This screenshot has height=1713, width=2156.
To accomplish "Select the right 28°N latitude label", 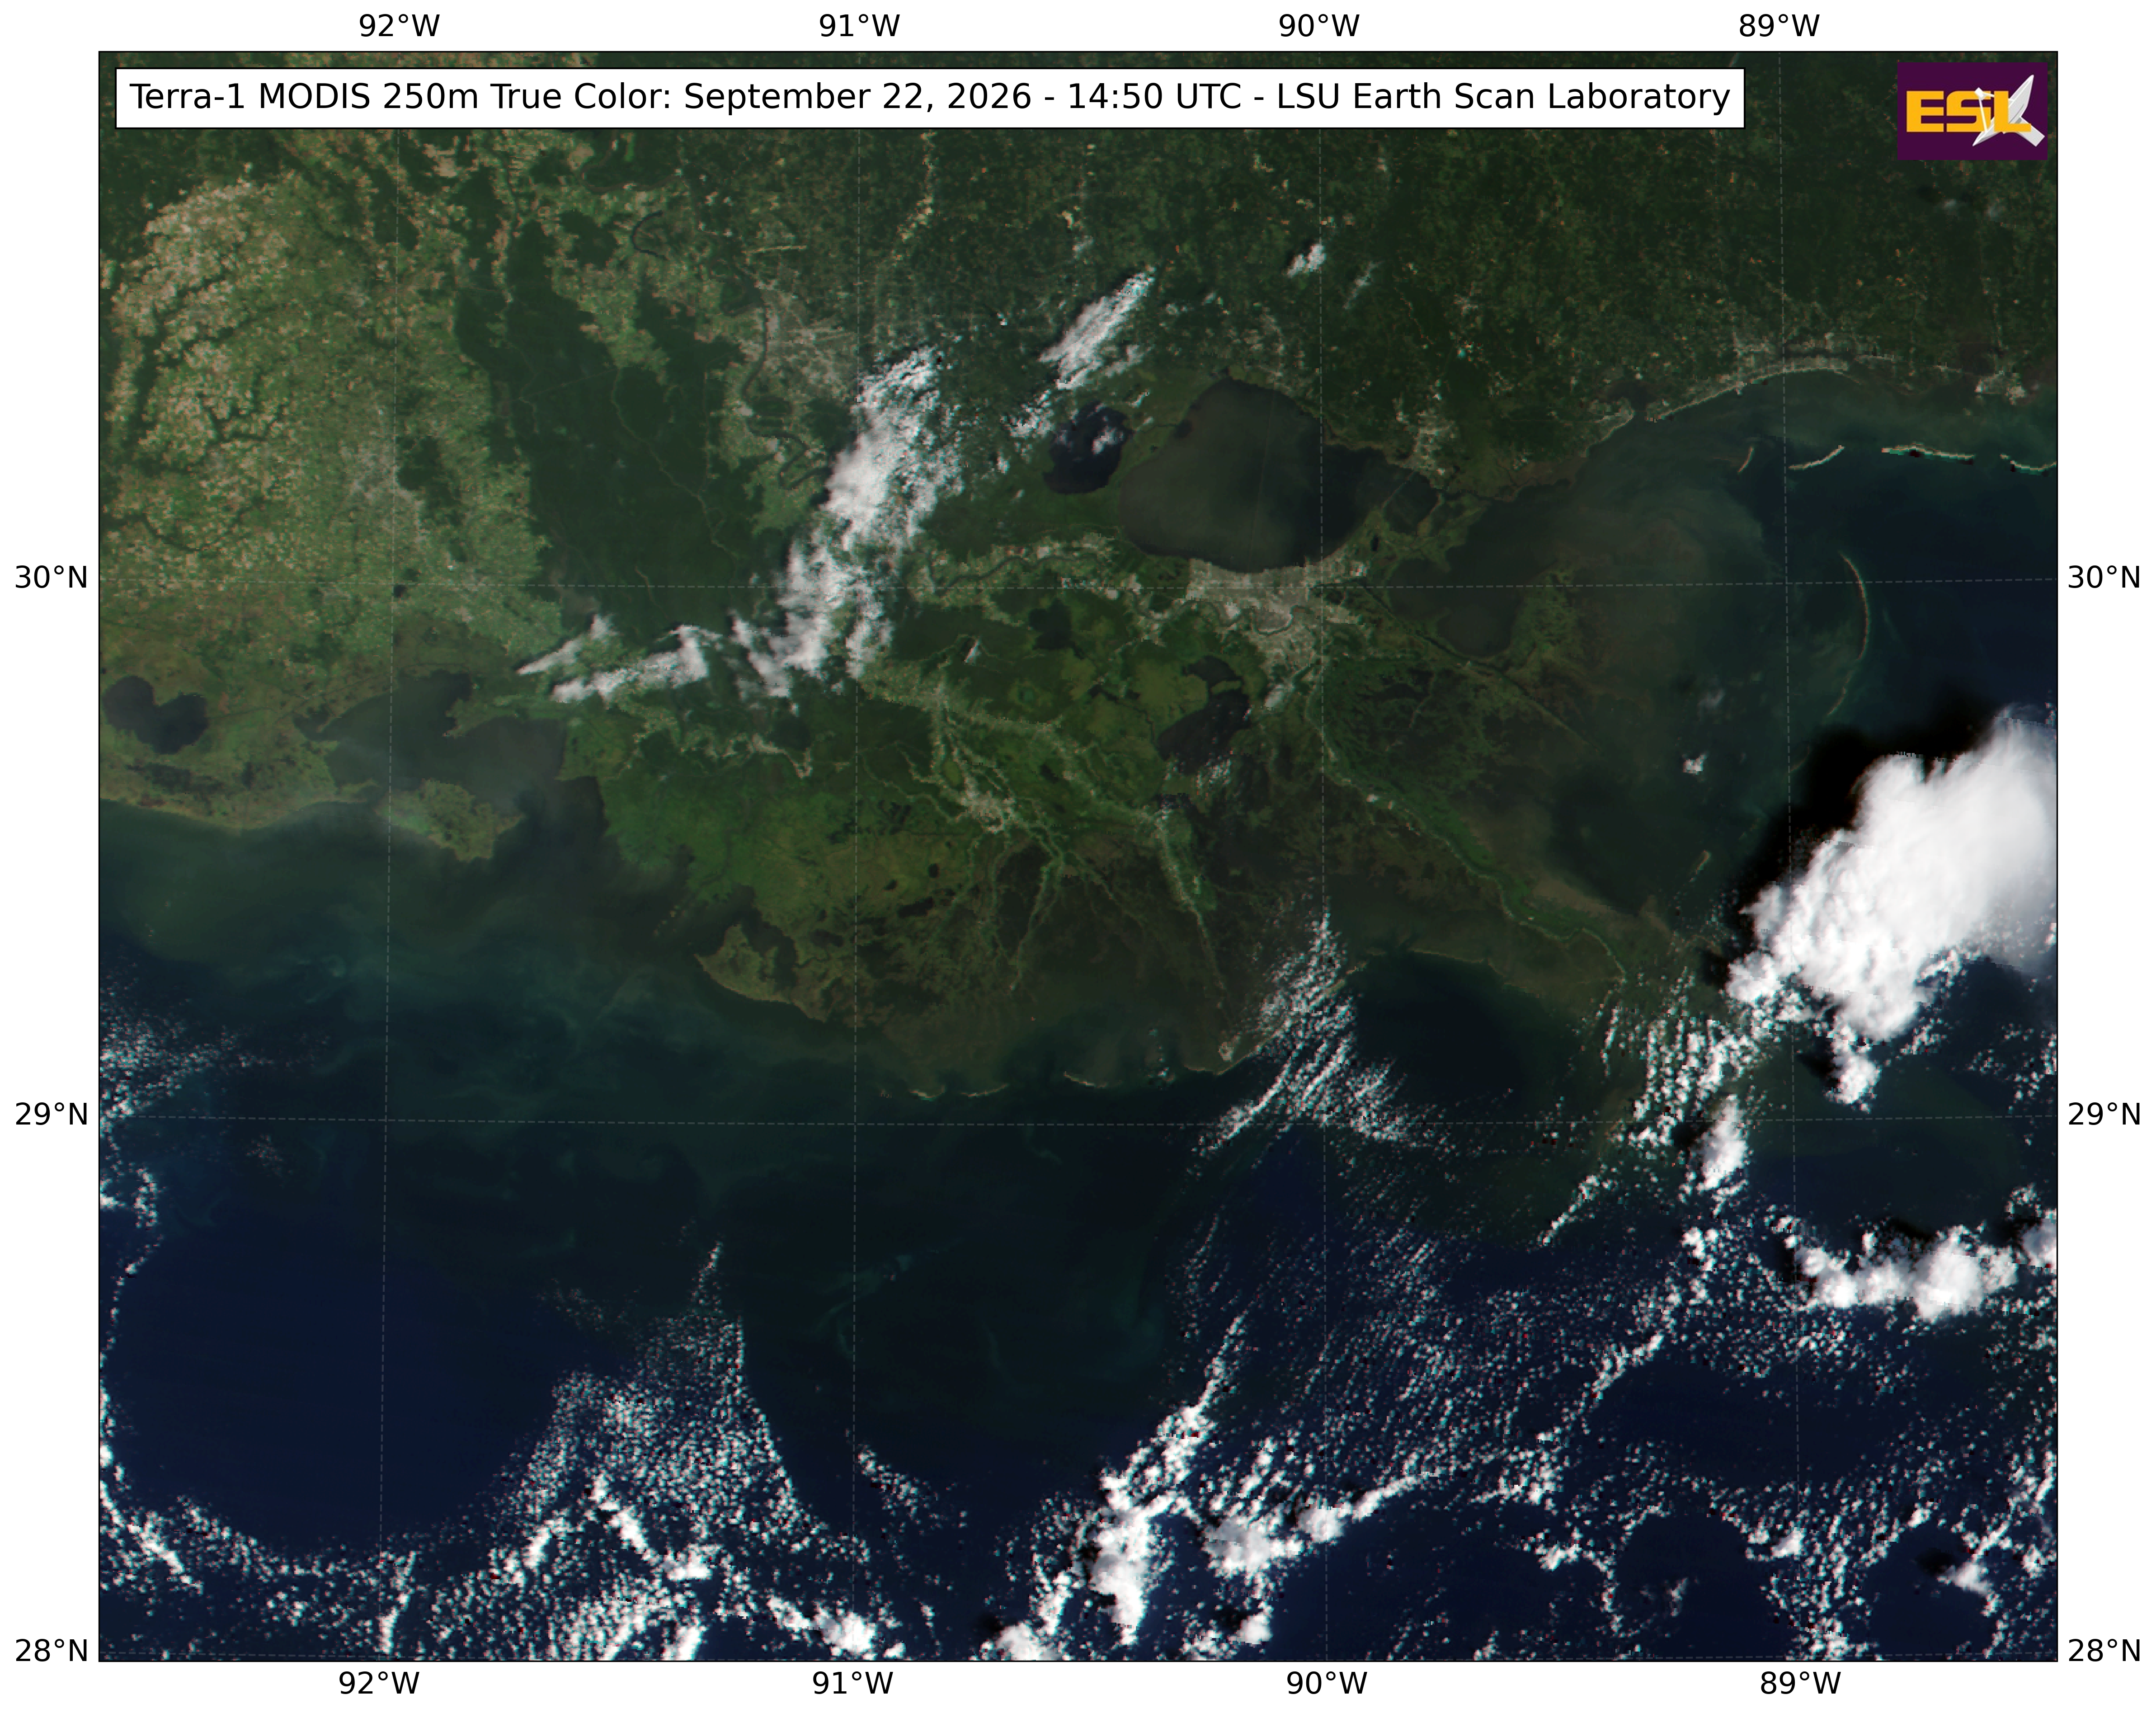I will 2104,1650.
